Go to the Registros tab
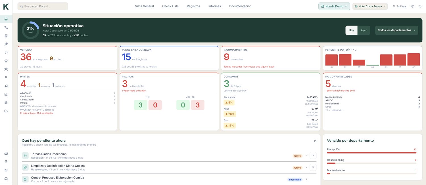 [x=193, y=6]
